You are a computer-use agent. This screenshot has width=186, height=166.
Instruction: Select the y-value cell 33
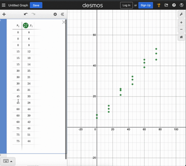tap(29, 96)
